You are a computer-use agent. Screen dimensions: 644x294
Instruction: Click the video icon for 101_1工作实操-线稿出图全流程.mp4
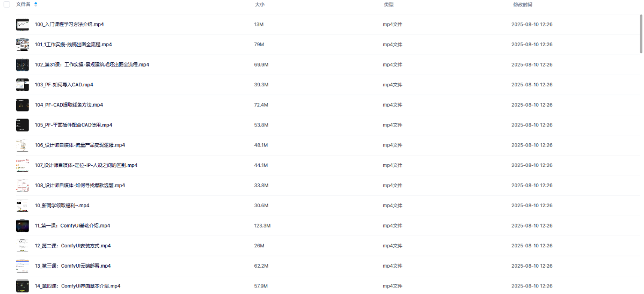tap(23, 45)
